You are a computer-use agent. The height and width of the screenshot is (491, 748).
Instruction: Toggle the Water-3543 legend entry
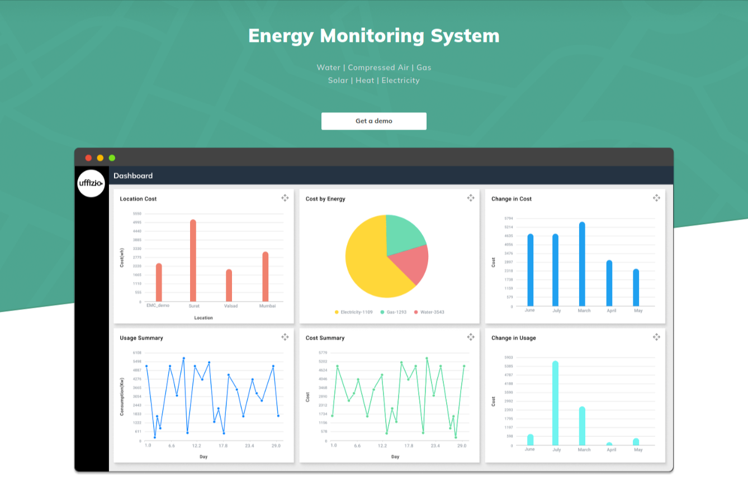pyautogui.click(x=429, y=312)
